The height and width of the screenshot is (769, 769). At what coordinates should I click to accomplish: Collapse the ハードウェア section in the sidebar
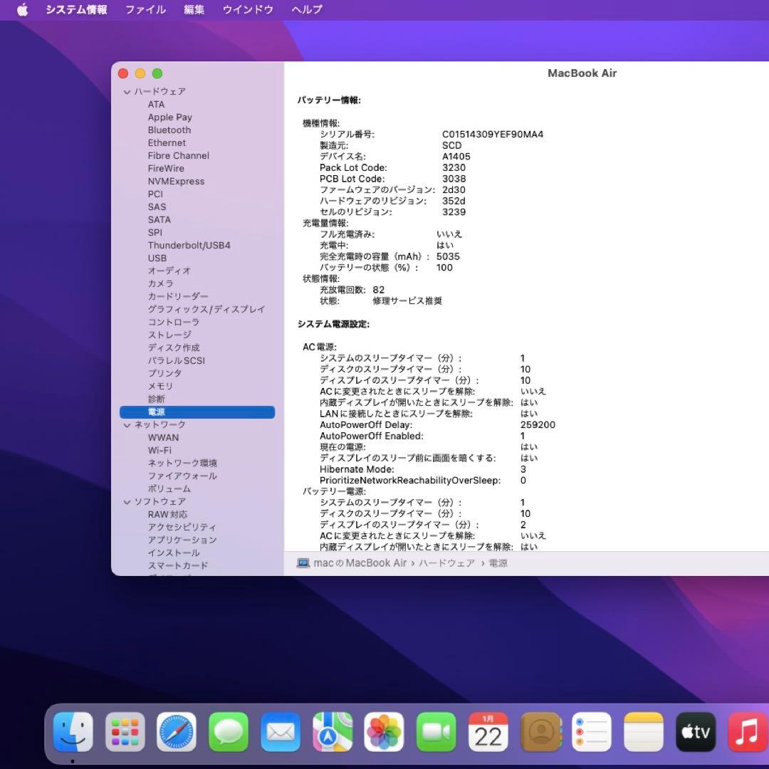point(127,91)
